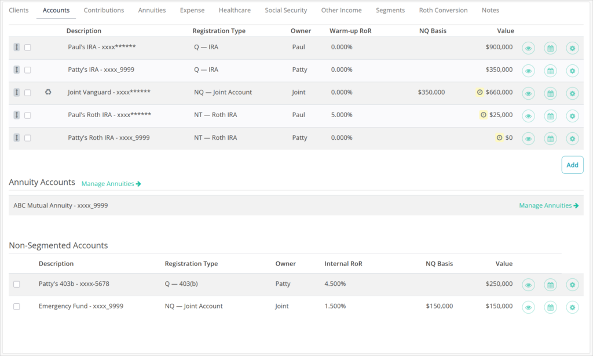Click the Add account button
This screenshot has width=593, height=356.
pos(572,165)
